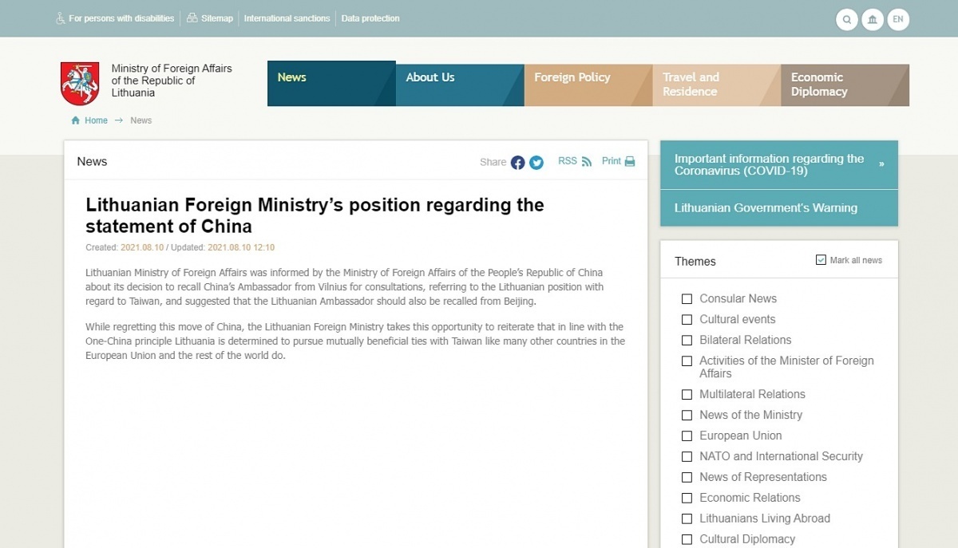Click the Print printer icon

coord(630,161)
